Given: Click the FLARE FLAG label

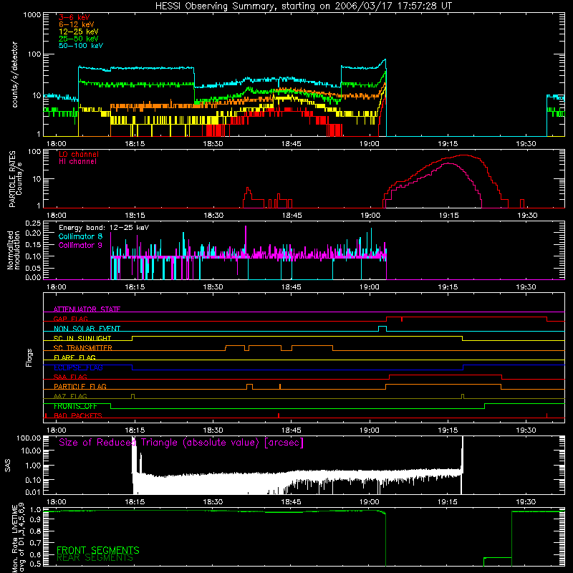Looking at the screenshot, I should (74, 357).
